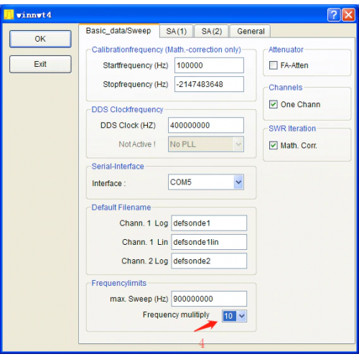Toggle the One Chann checkbox
The image size is (359, 359).
(x=274, y=104)
